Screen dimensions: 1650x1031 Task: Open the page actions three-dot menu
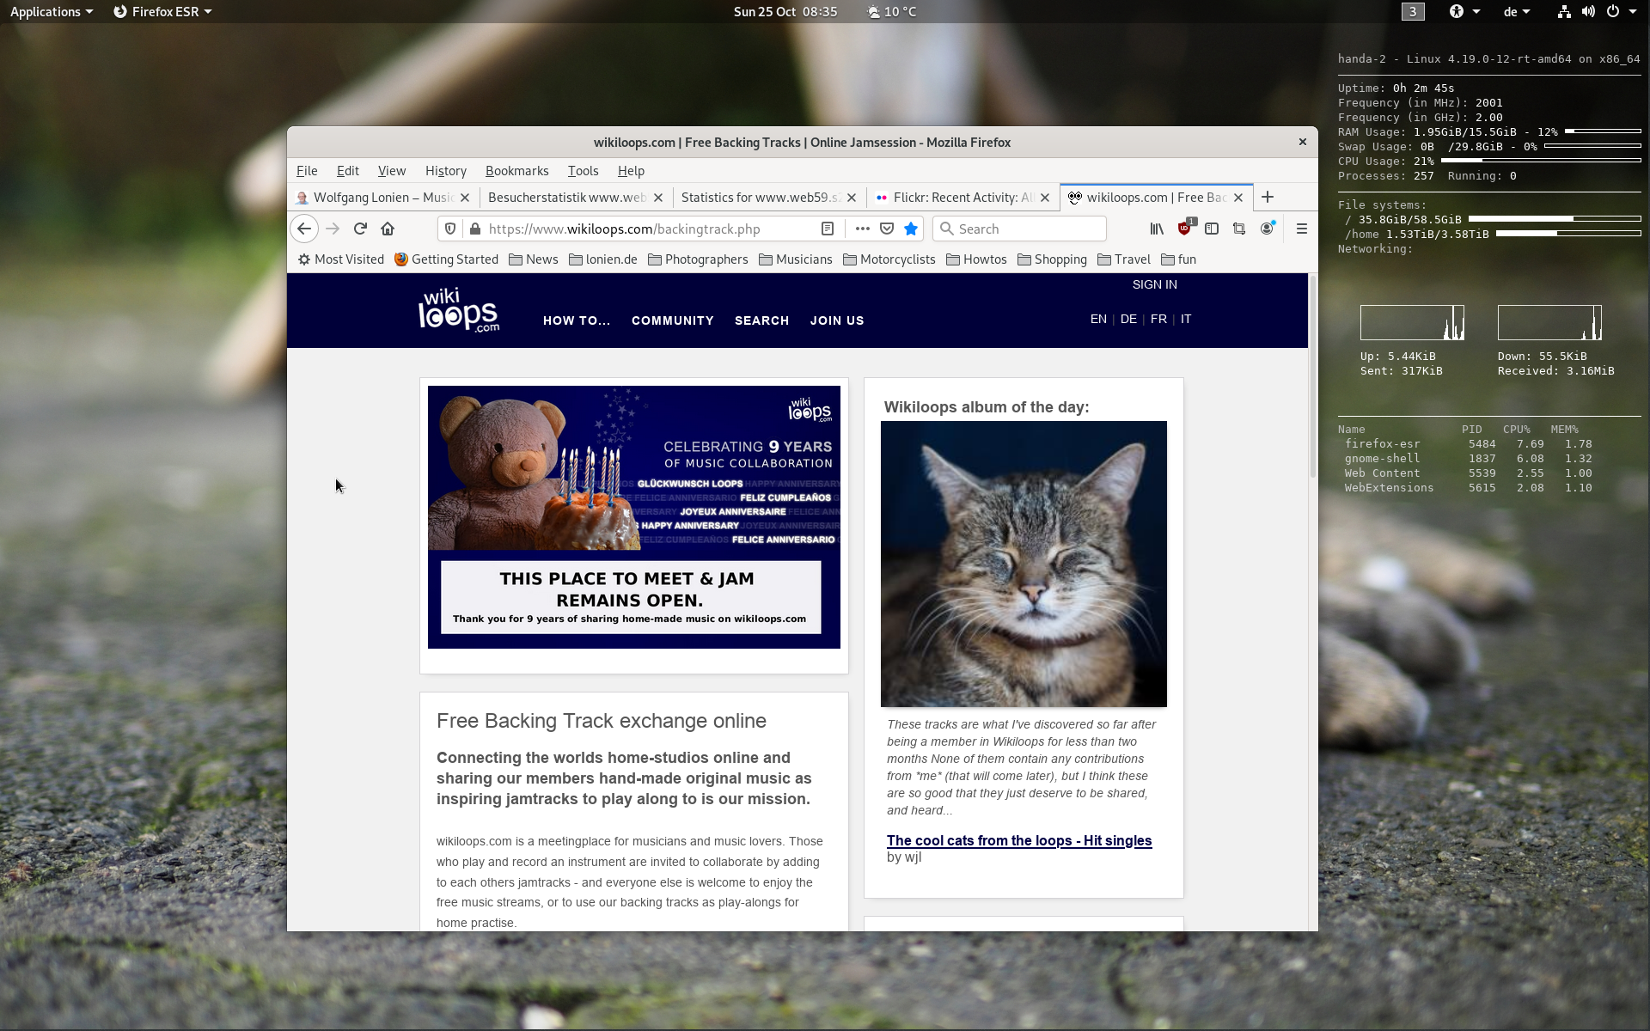pyautogui.click(x=863, y=229)
